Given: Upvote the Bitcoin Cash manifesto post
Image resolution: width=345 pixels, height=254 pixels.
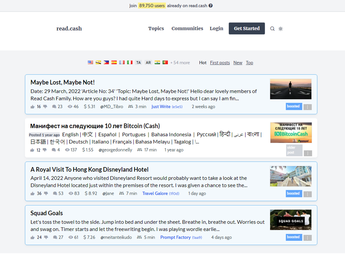Looking at the screenshot, I should click(32, 150).
